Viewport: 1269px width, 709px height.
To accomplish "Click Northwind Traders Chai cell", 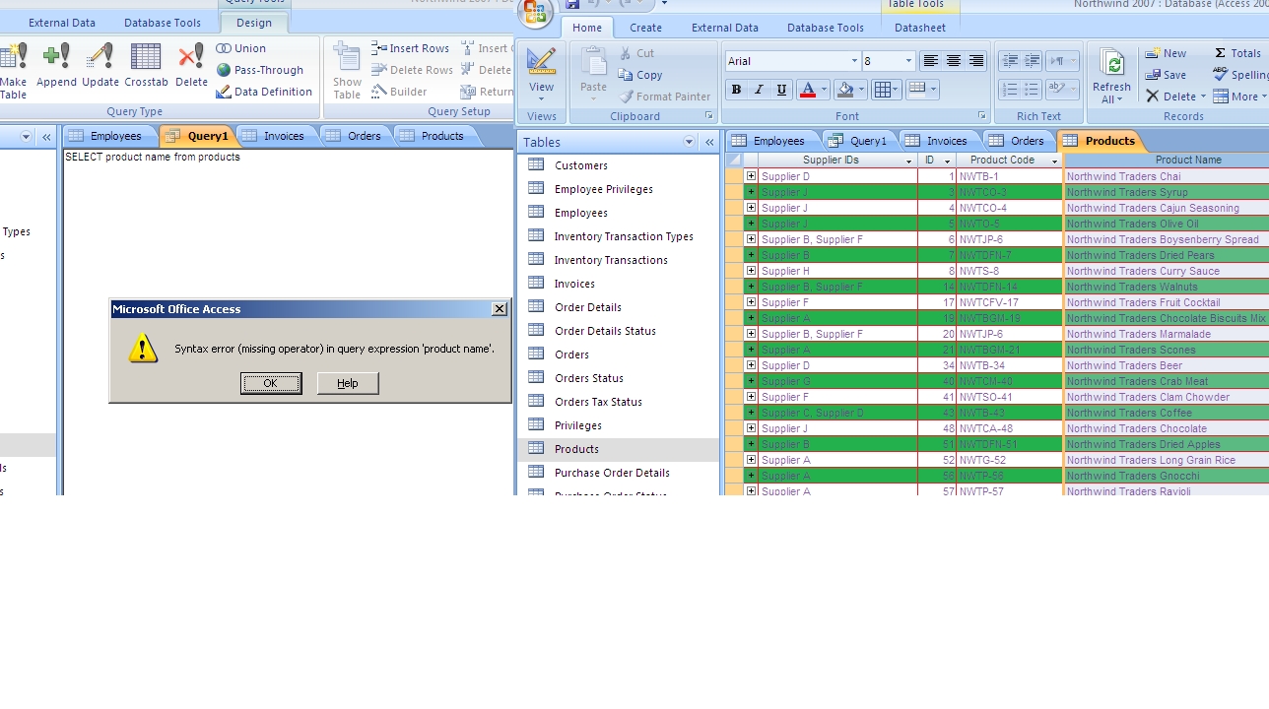I will pyautogui.click(x=1167, y=176).
